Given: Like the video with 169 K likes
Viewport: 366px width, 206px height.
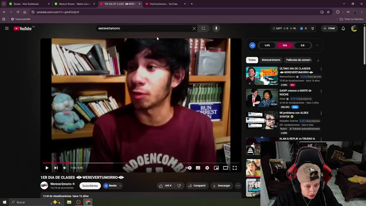Looking at the screenshot, I should click(165, 186).
